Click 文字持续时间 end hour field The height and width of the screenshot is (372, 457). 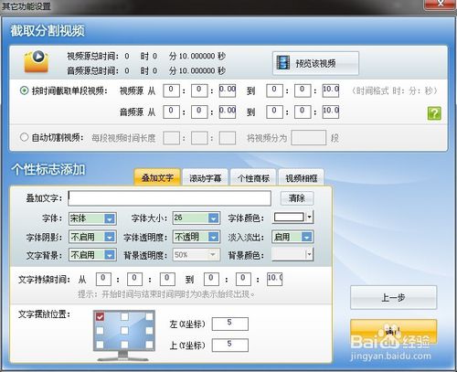[x=211, y=279]
